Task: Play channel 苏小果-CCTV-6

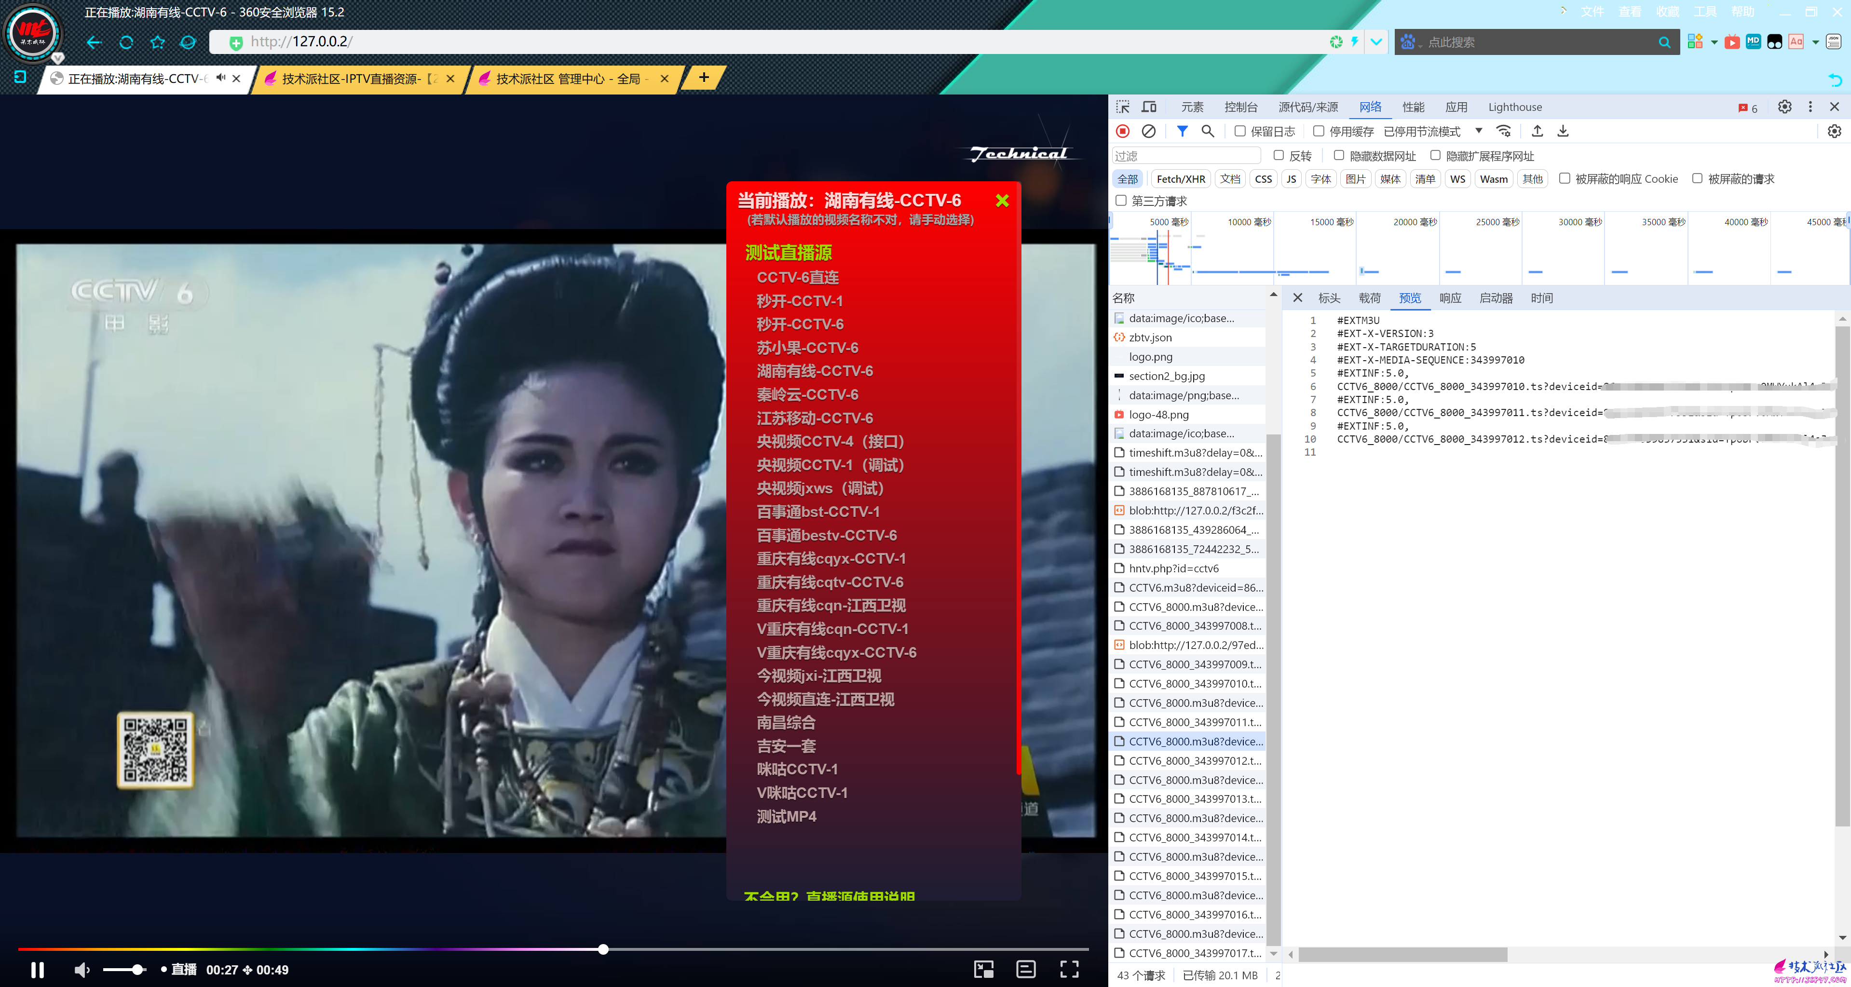Action: (807, 348)
